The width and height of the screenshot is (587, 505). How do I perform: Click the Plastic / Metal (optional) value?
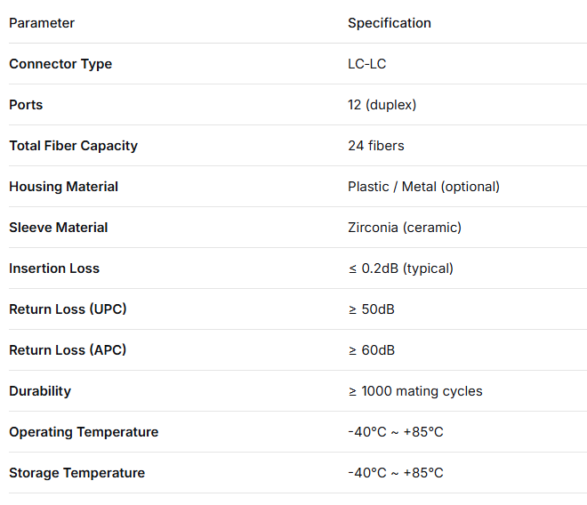[423, 187]
